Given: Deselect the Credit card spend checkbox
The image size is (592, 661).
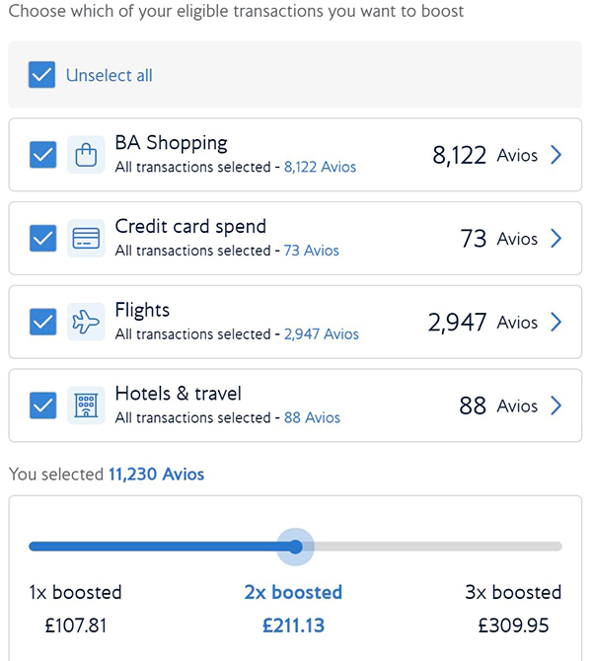Looking at the screenshot, I should [x=42, y=239].
